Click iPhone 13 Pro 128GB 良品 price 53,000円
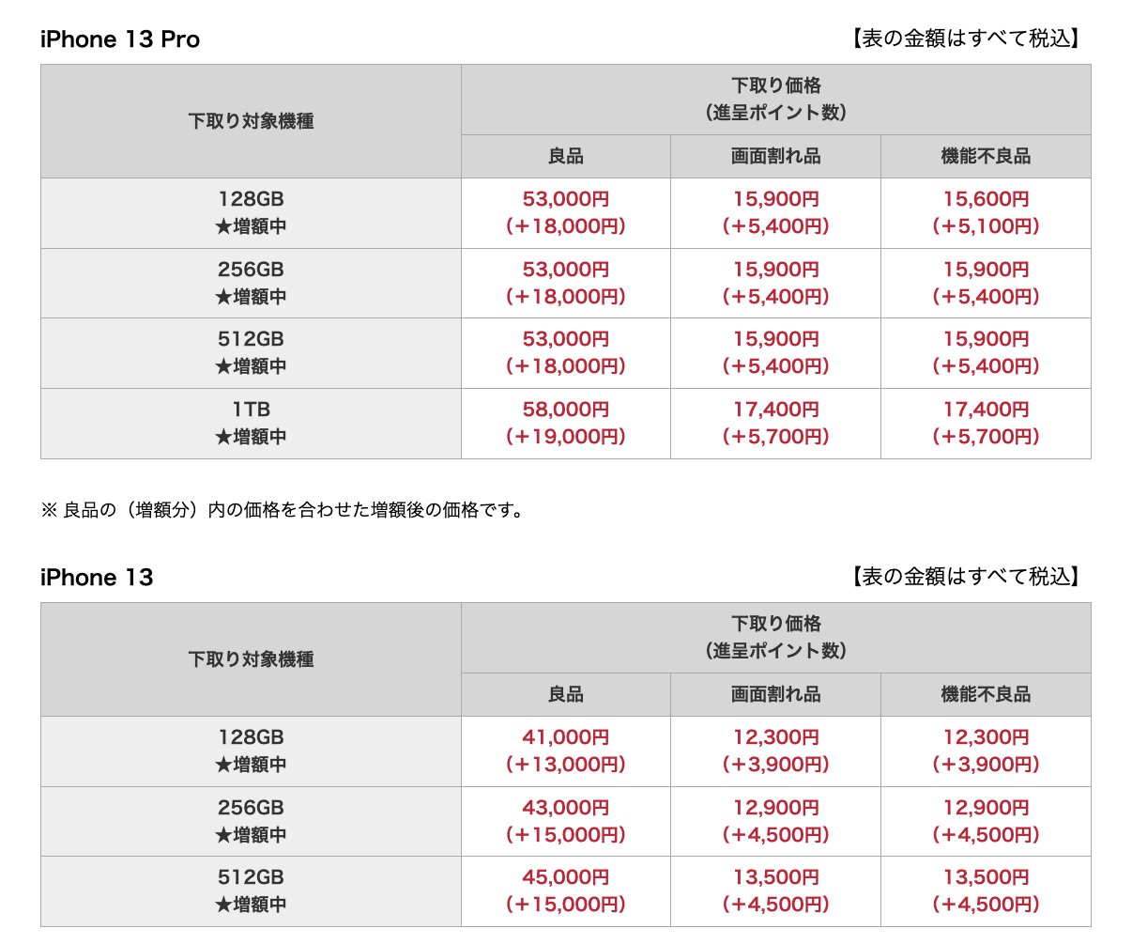Image resolution: width=1132 pixels, height=944 pixels. (565, 199)
